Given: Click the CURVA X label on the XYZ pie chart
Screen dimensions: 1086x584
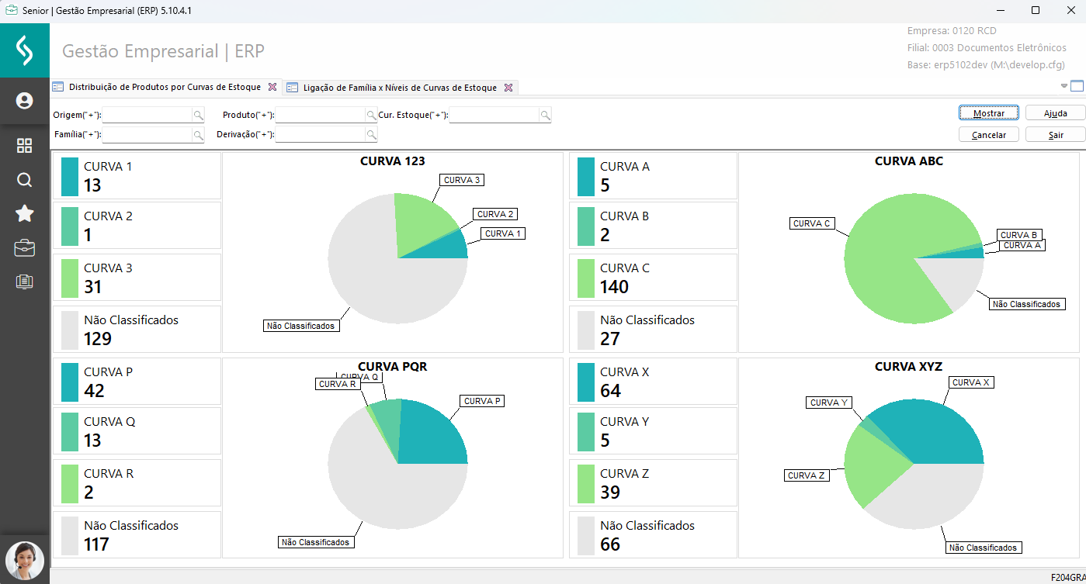Looking at the screenshot, I should coord(971,382).
